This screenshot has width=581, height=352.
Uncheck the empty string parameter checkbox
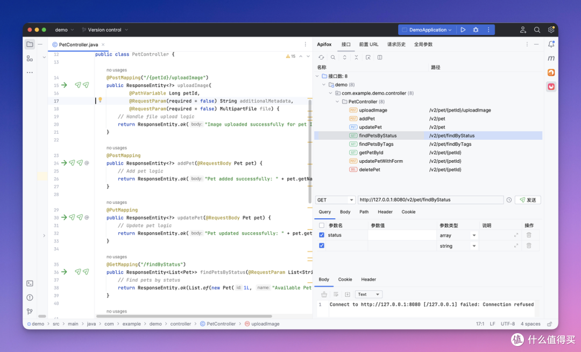point(322,246)
